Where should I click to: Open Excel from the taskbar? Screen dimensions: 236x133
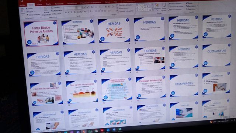tap(120, 129)
